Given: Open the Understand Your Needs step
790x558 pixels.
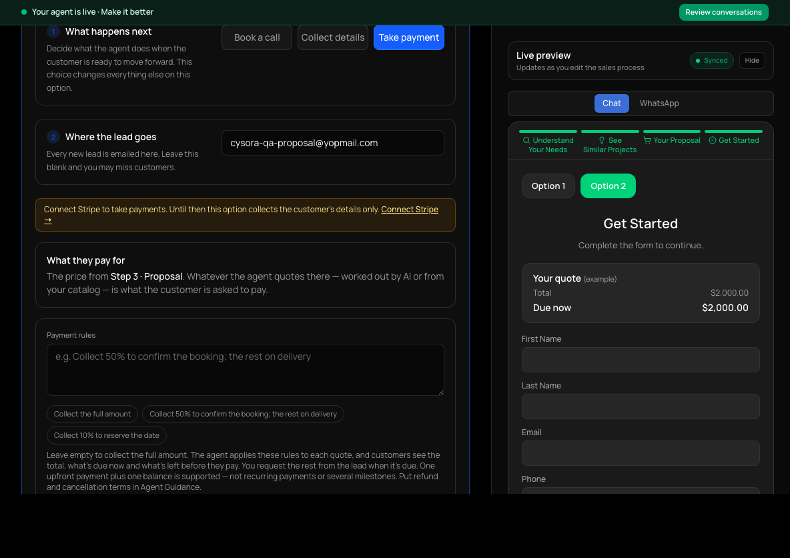Looking at the screenshot, I should click(x=548, y=142).
